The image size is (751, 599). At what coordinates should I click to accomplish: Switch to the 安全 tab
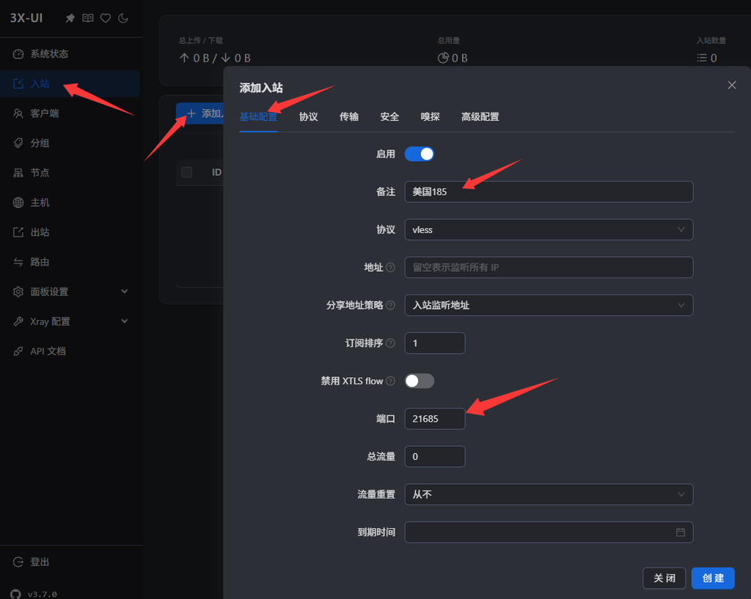pos(389,116)
